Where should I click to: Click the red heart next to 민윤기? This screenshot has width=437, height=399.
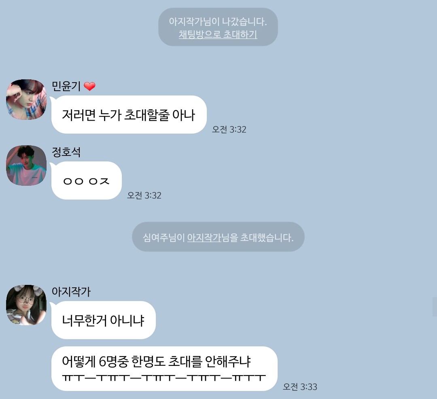tap(90, 86)
